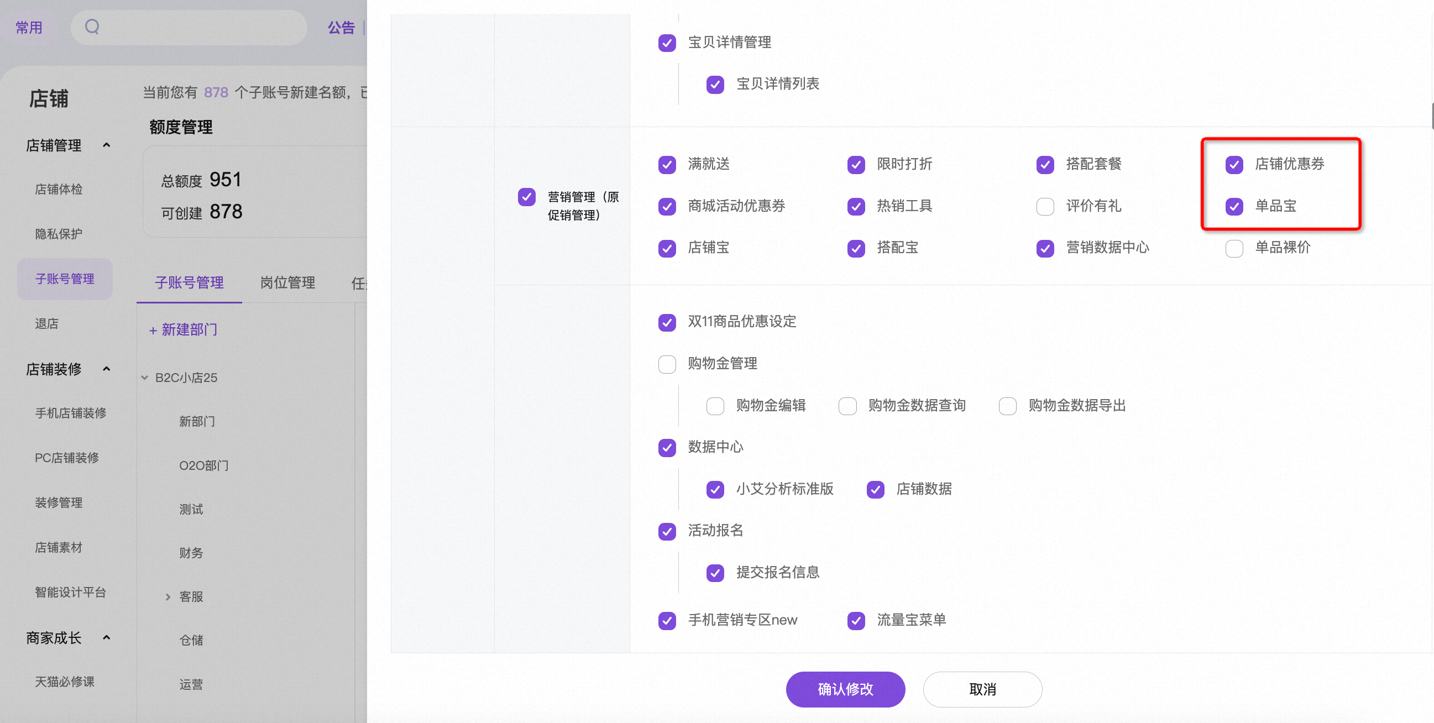Screen dimensions: 1434x723
Task: Check the 购物金数据查询 checkbox
Action: [x=847, y=406]
